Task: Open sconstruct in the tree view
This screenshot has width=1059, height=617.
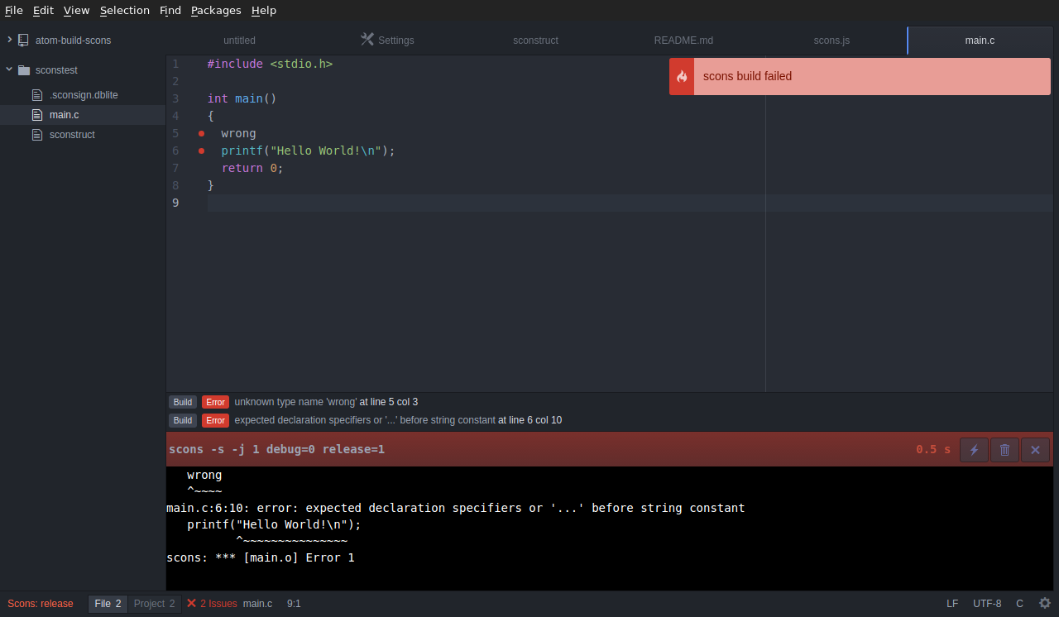Action: click(72, 135)
